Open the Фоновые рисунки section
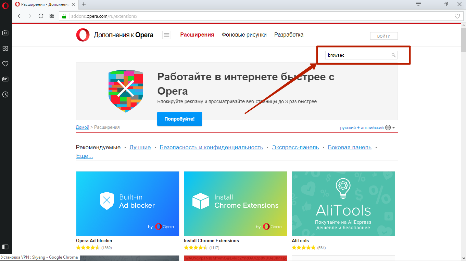This screenshot has width=466, height=261. click(x=244, y=35)
